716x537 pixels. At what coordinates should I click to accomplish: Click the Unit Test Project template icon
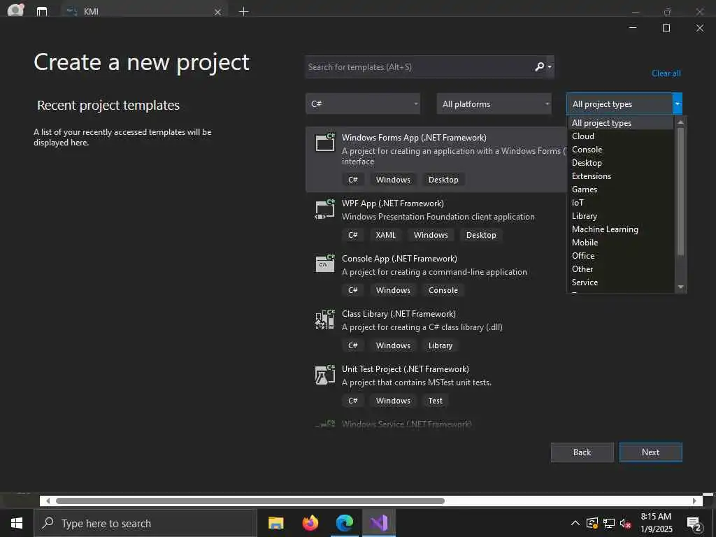[x=325, y=375]
